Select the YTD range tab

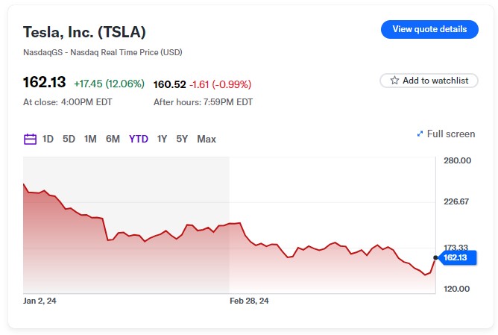click(x=139, y=139)
